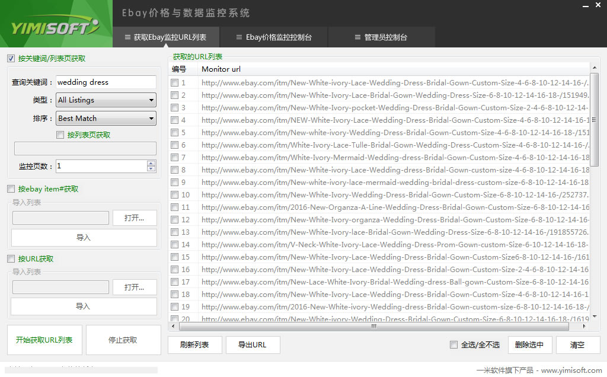Select row 10 New-White-Ivory-Wedding-Dress URL
Image resolution: width=607 pixels, height=377 pixels.
click(x=395, y=194)
